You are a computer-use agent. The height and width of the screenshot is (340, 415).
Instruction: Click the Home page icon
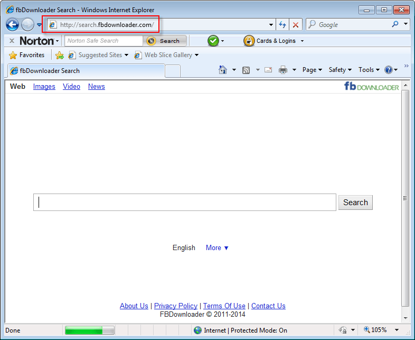coord(223,70)
